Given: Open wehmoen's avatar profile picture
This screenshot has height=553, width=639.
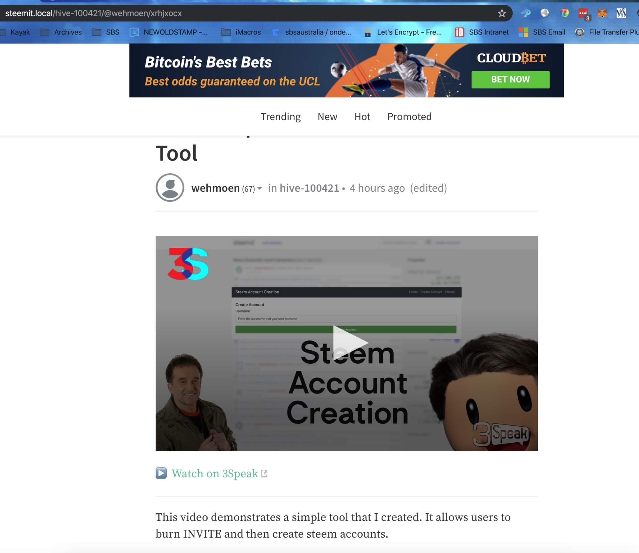Looking at the screenshot, I should 170,188.
